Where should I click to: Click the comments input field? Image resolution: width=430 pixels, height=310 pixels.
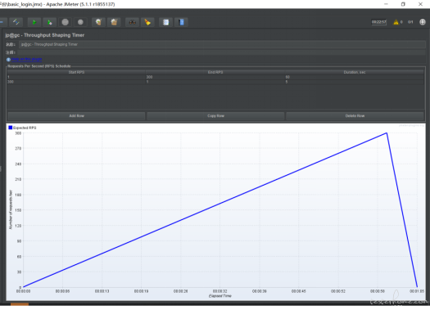221,52
